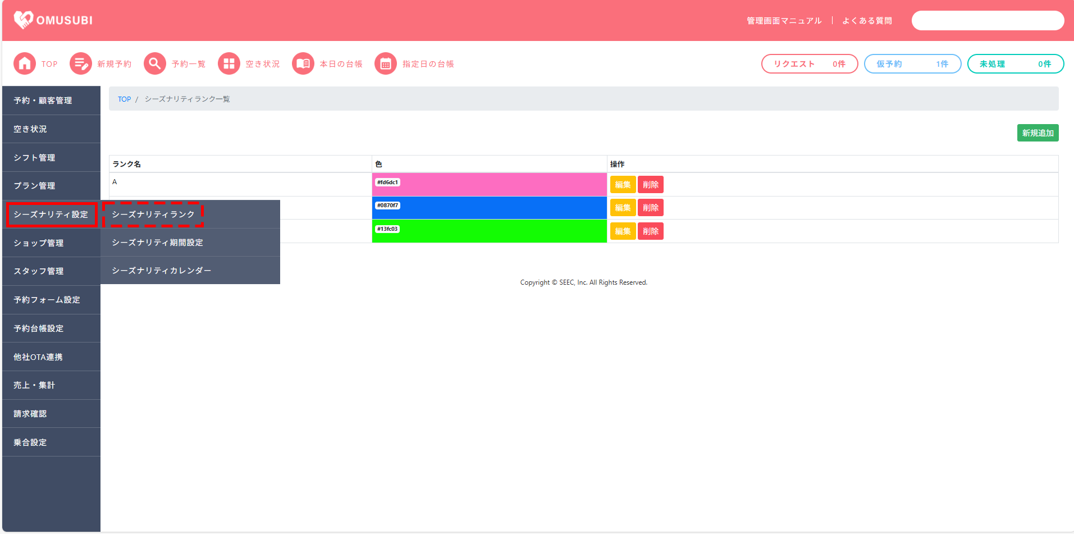Select シーズナリティランク submenu item
This screenshot has width=1074, height=534.
point(153,214)
